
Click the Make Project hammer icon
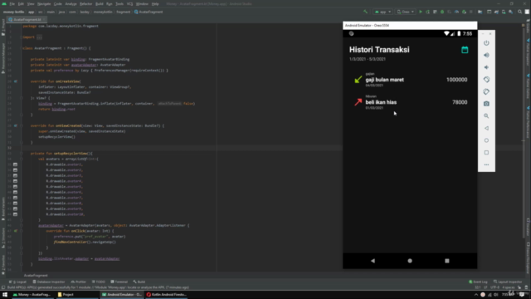[365, 12]
